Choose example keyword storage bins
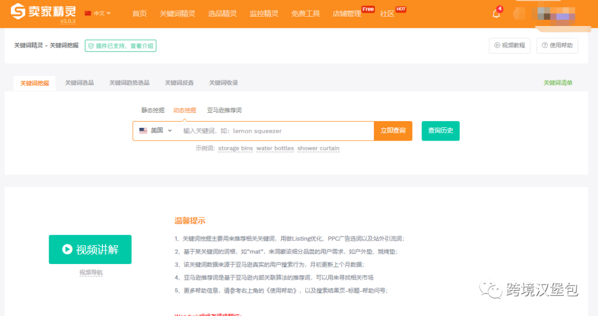The width and height of the screenshot is (598, 316). tap(235, 148)
